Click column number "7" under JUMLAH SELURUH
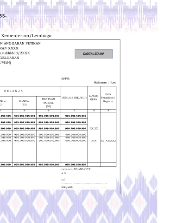170x223 pixels. [x=74, y=111]
